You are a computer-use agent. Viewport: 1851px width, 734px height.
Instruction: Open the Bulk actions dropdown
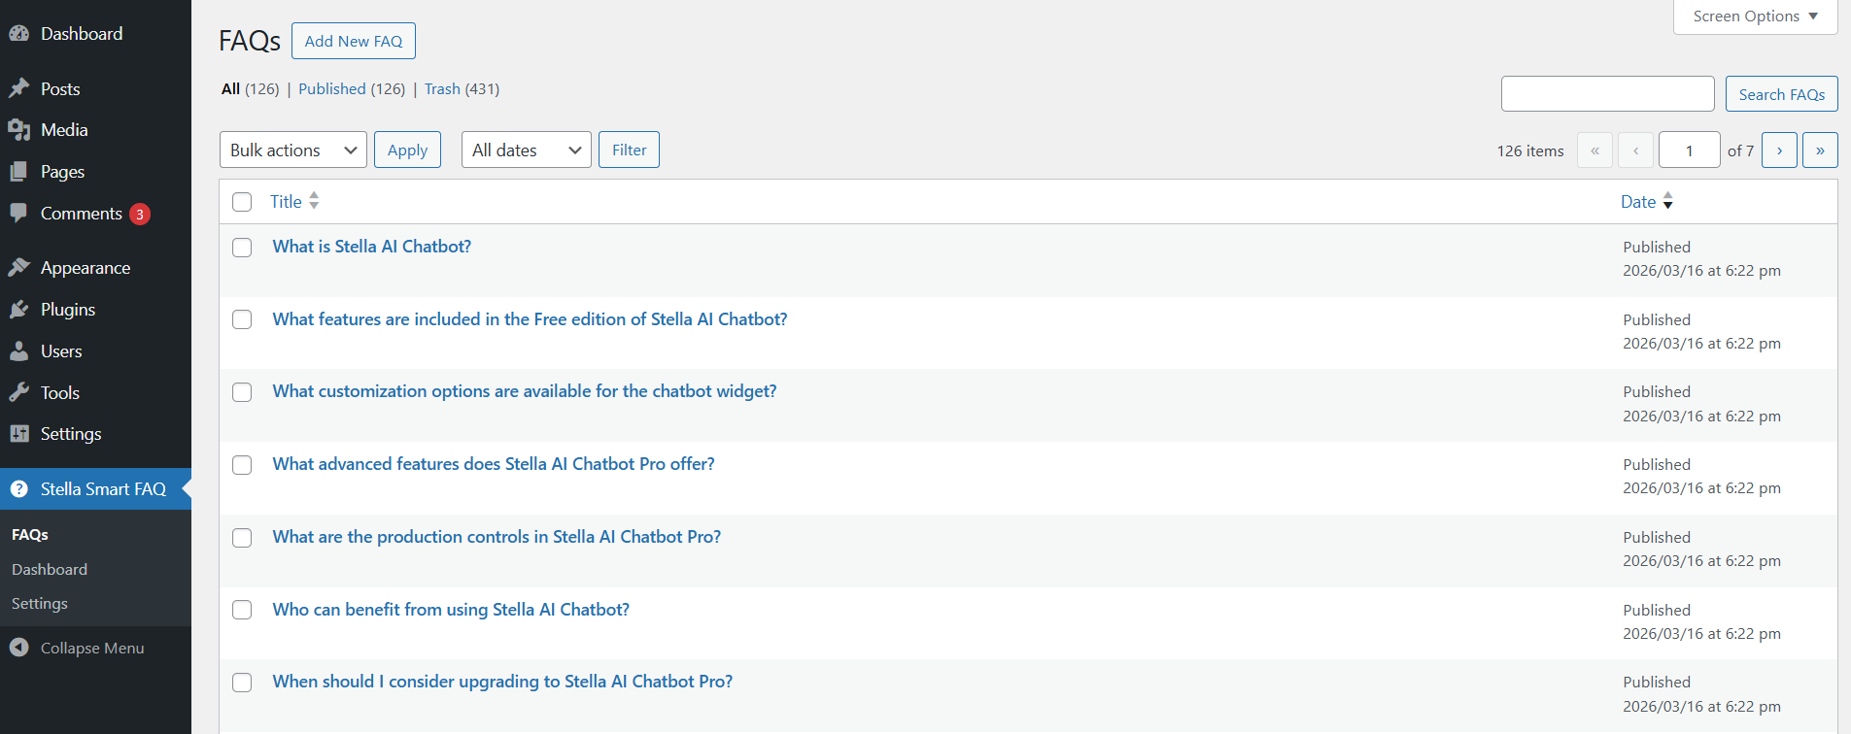[x=293, y=150]
